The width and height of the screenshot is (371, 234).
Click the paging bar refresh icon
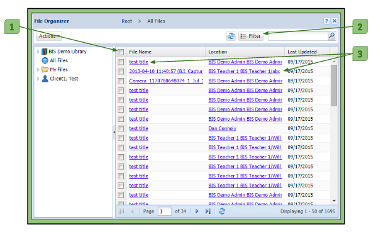coord(222,211)
